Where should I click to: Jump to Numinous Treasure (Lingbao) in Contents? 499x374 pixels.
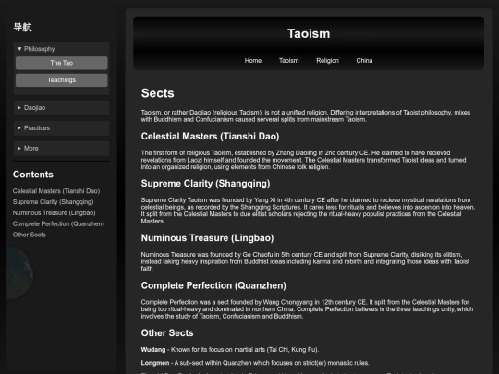[55, 212]
